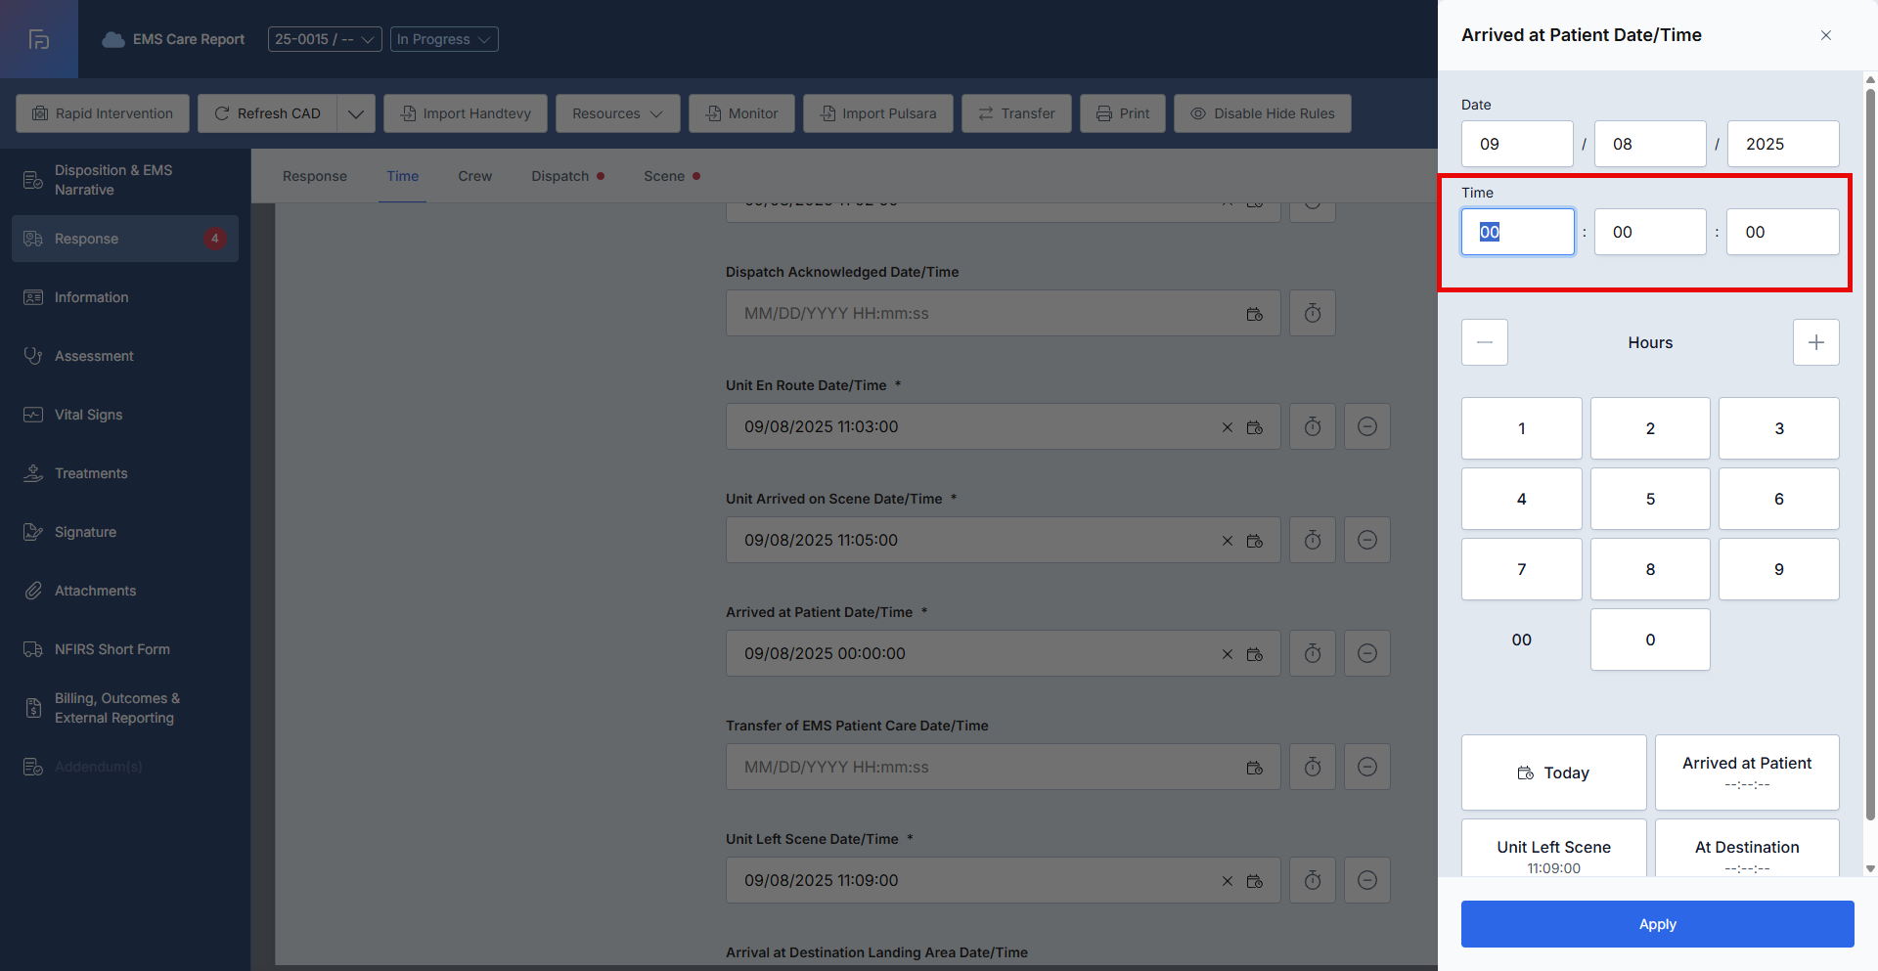Click calendar icon in Dispatch Acknowledged field

coord(1254,314)
